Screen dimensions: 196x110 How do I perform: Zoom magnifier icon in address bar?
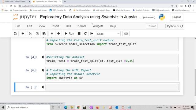pyautogui.click(x=172, y=6)
